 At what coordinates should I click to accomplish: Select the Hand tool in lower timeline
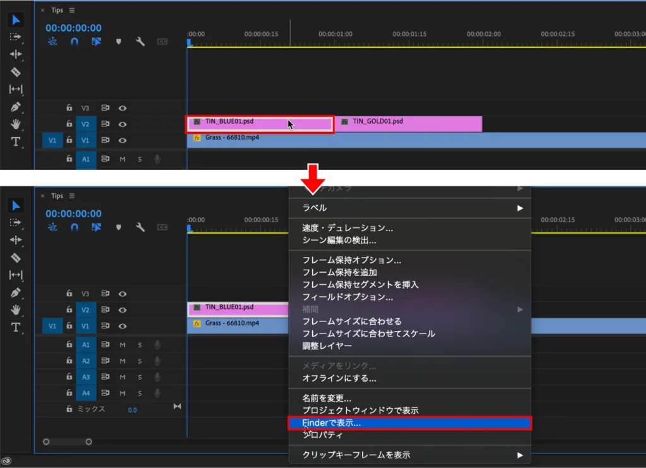click(x=16, y=309)
